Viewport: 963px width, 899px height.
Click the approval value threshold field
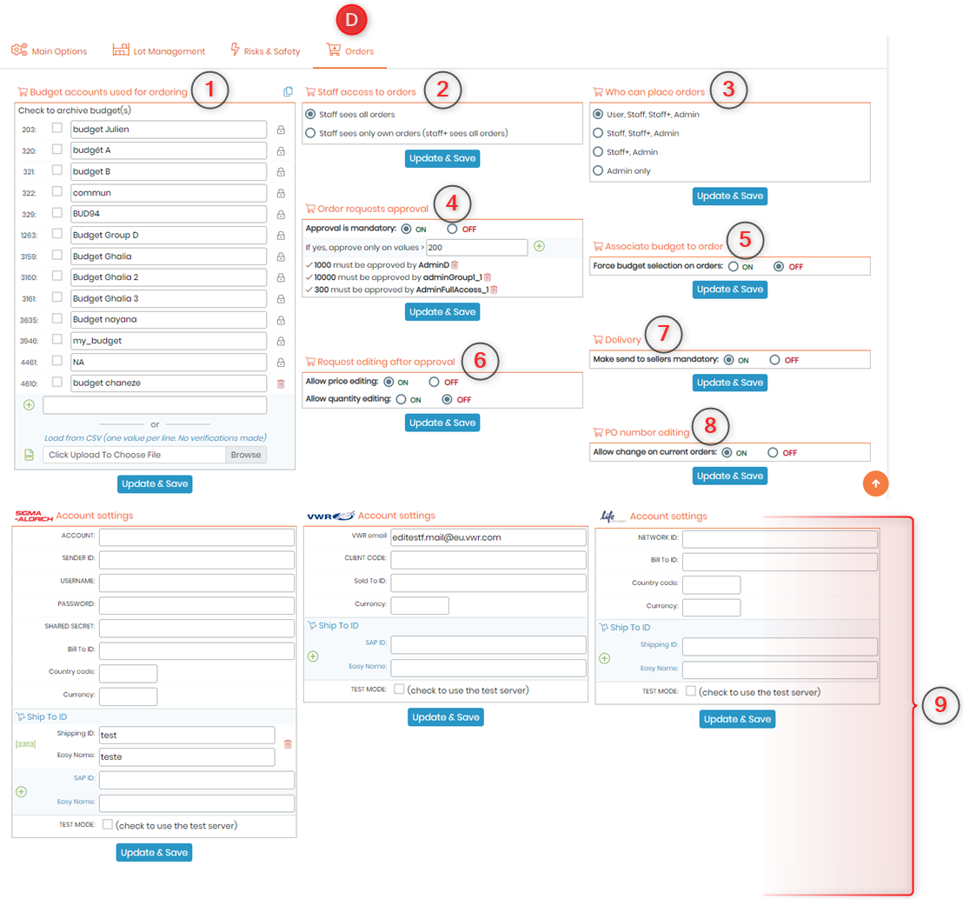[477, 247]
